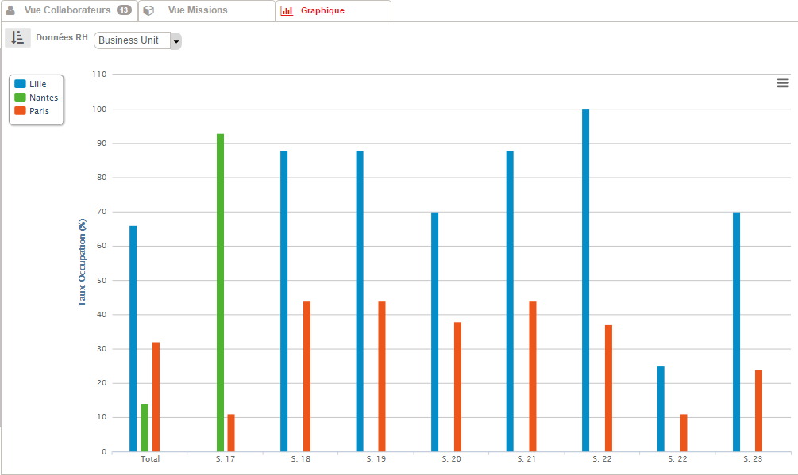Toggle the Paris series legend label

pyautogui.click(x=39, y=111)
